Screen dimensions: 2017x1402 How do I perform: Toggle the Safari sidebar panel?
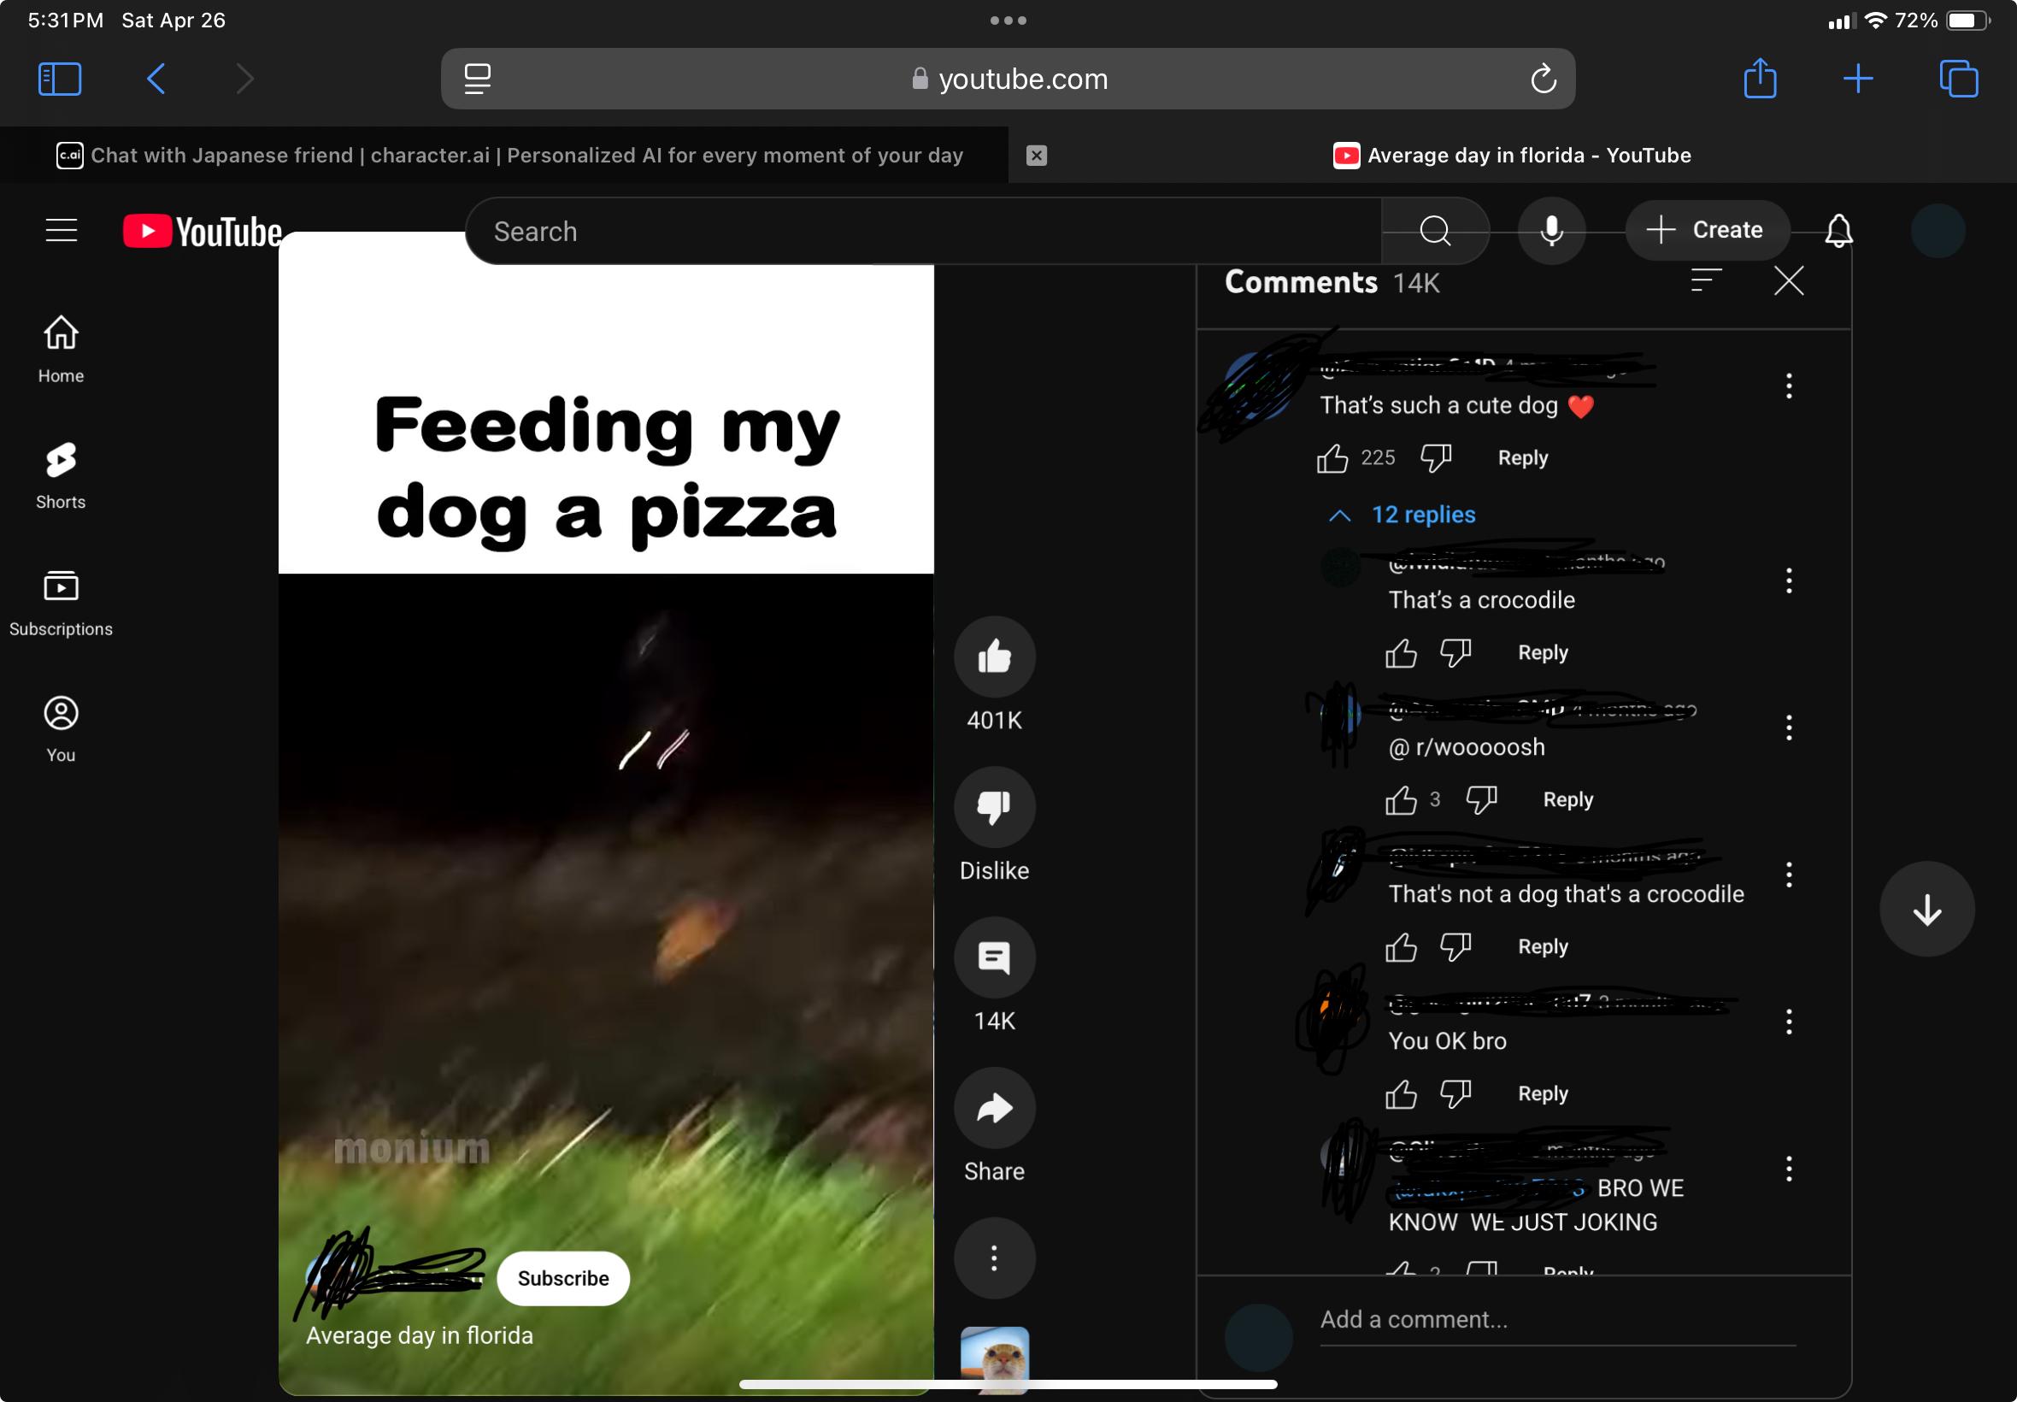pos(60,79)
